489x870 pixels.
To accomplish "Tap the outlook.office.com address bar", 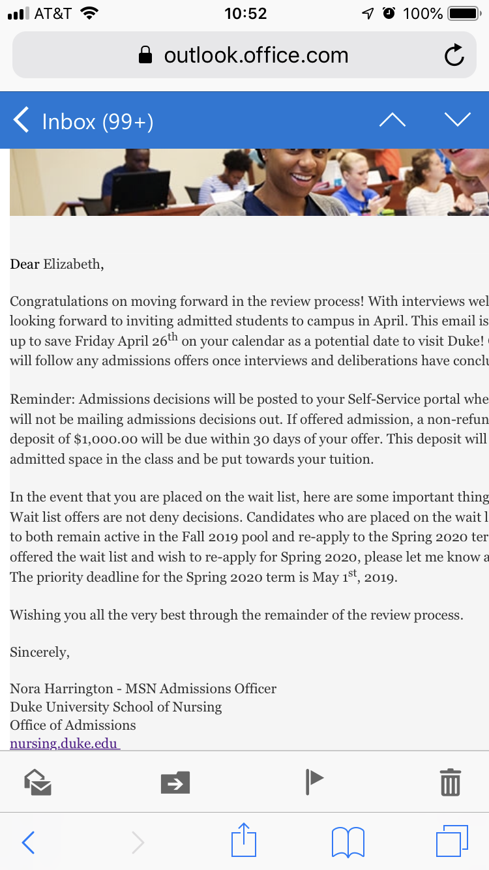I will pos(256,56).
